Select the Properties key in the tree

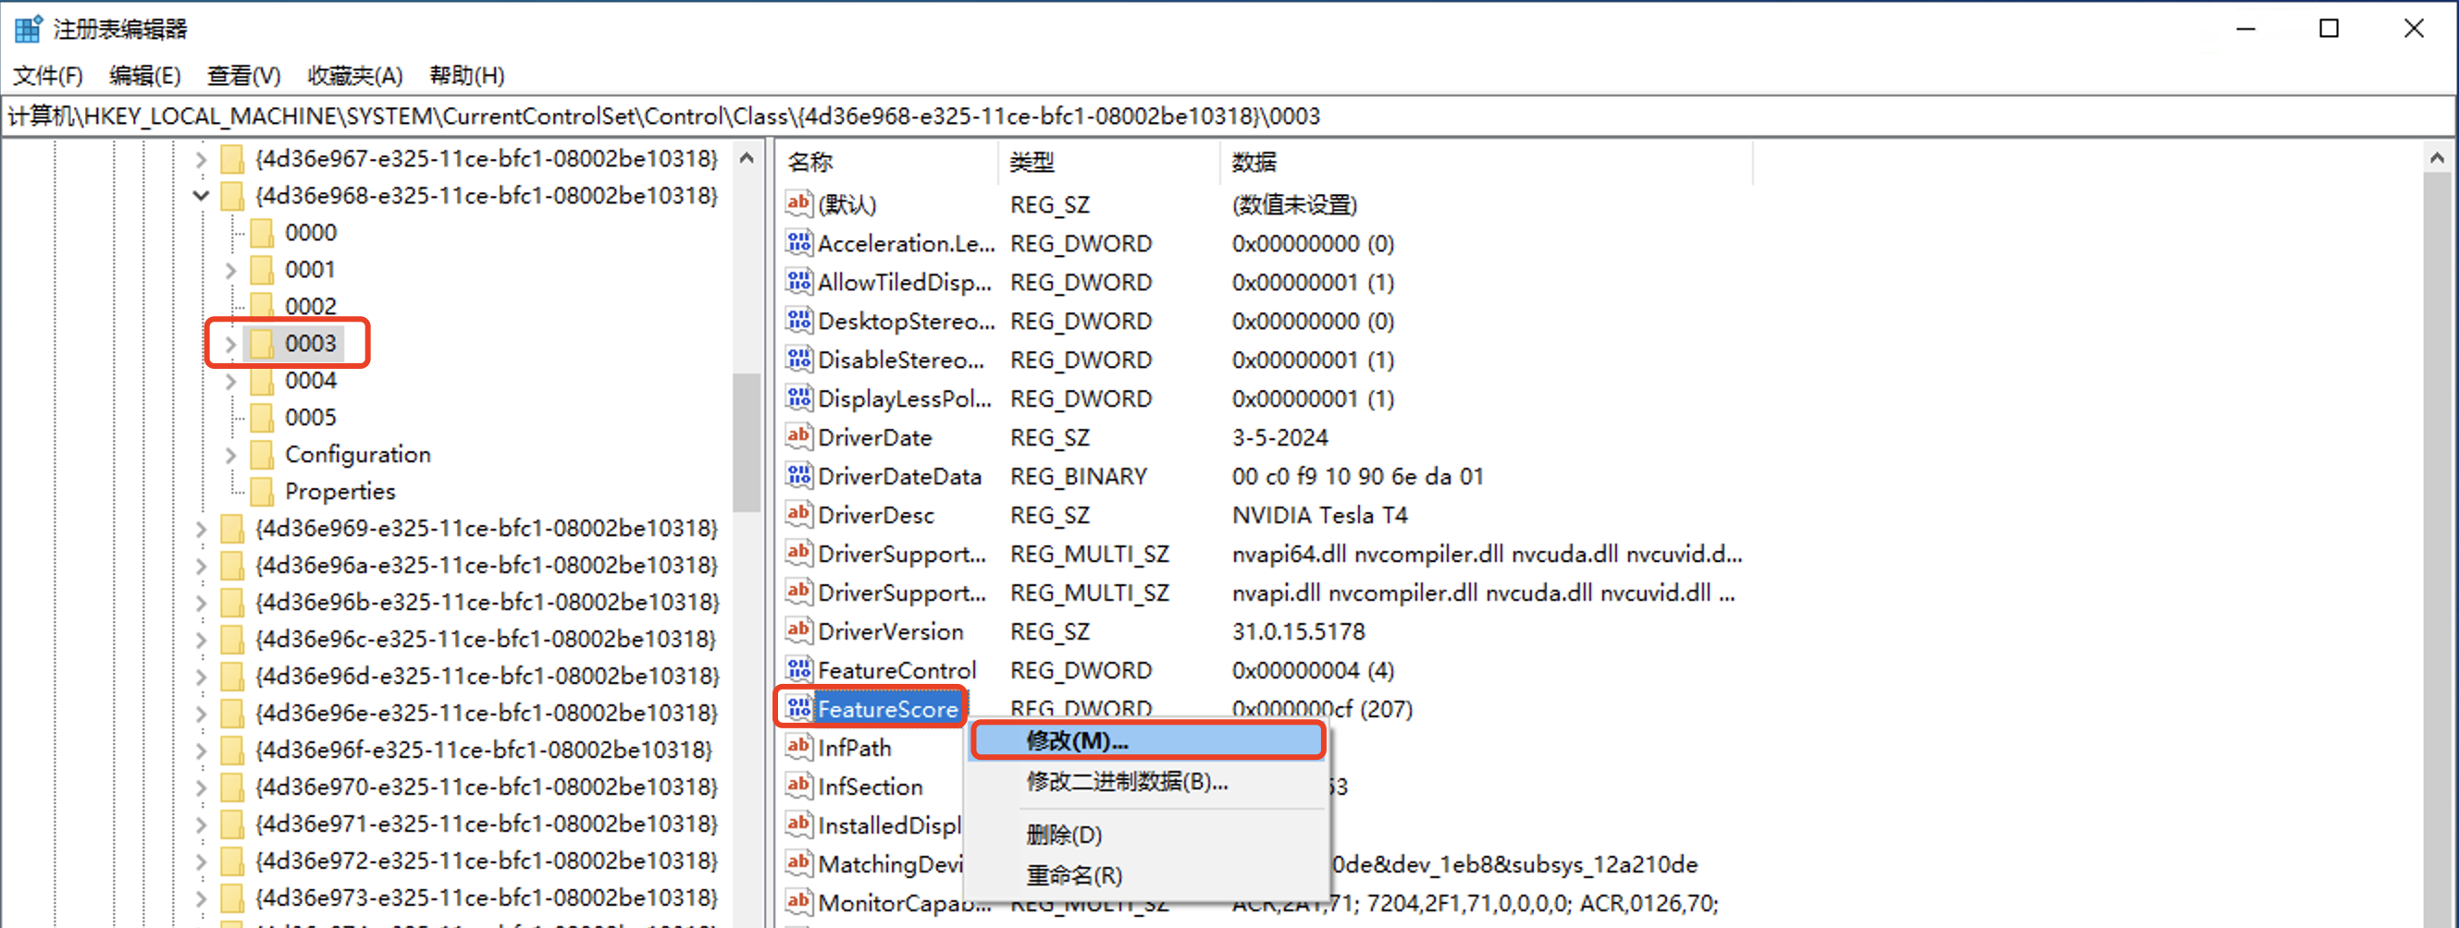coord(340,492)
